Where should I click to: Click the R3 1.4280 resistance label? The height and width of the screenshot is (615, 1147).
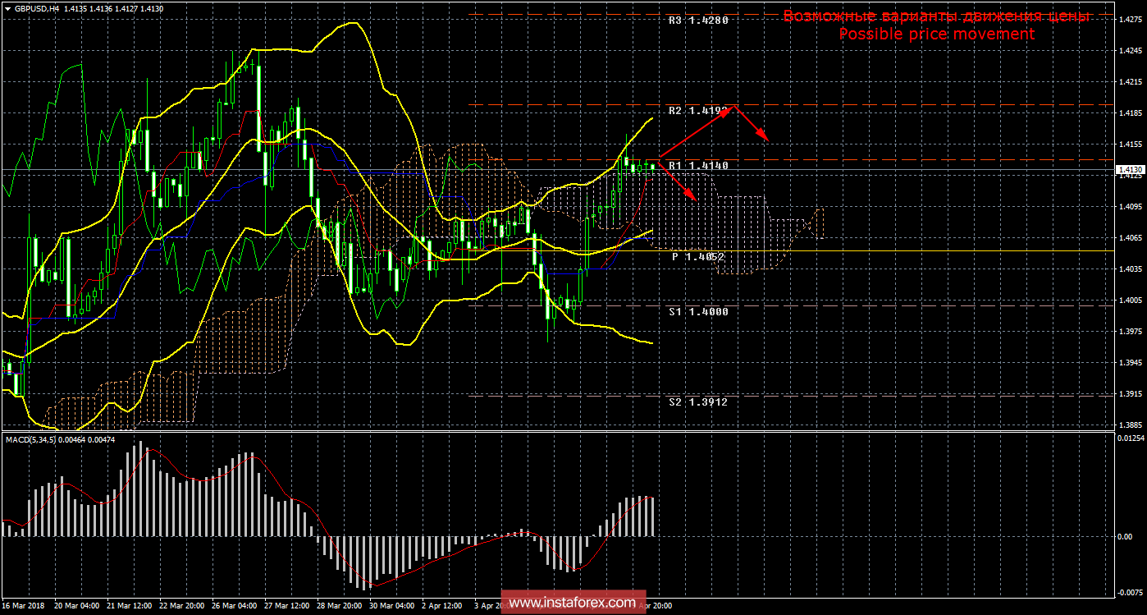click(698, 20)
